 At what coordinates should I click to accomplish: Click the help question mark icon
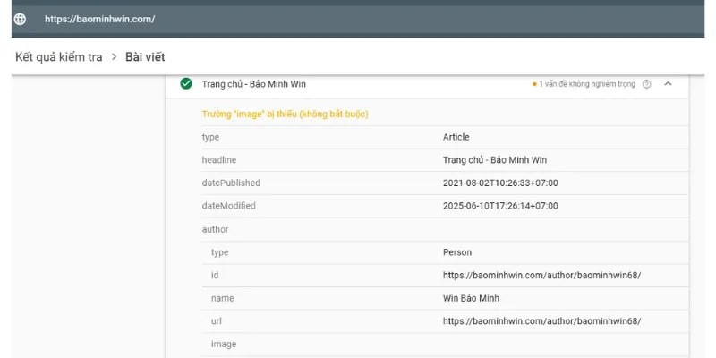coord(646,84)
